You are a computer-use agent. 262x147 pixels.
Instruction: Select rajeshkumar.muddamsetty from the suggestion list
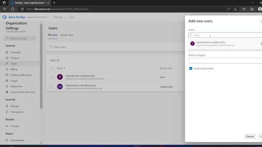[225, 44]
